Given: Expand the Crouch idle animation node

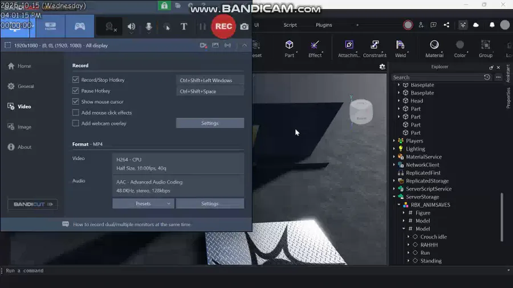Looking at the screenshot, I should pyautogui.click(x=408, y=237).
